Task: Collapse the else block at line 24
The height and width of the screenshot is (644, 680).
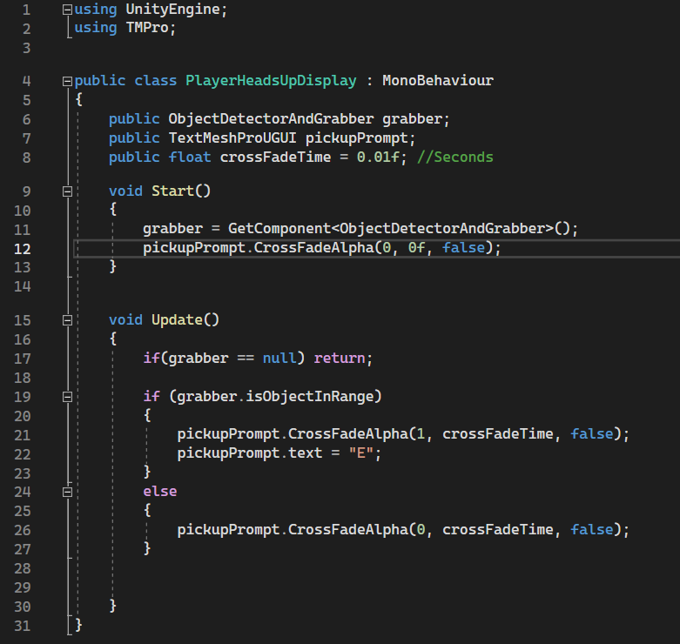Action: pos(67,492)
